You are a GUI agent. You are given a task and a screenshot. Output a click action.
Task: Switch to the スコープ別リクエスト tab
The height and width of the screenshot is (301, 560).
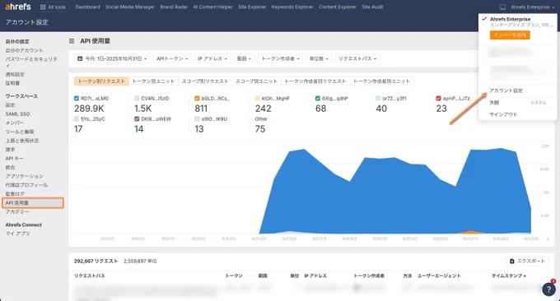pyautogui.click(x=205, y=81)
